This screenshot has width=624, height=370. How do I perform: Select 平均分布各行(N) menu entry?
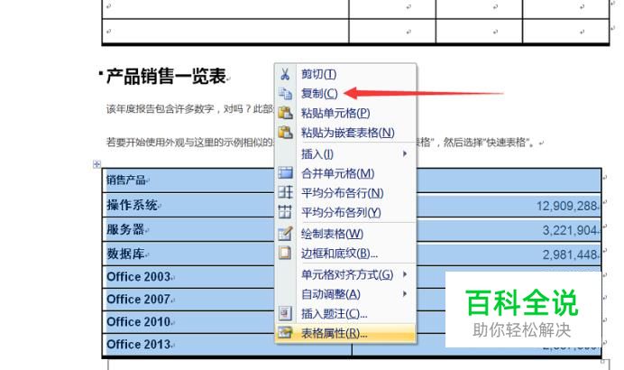click(345, 193)
